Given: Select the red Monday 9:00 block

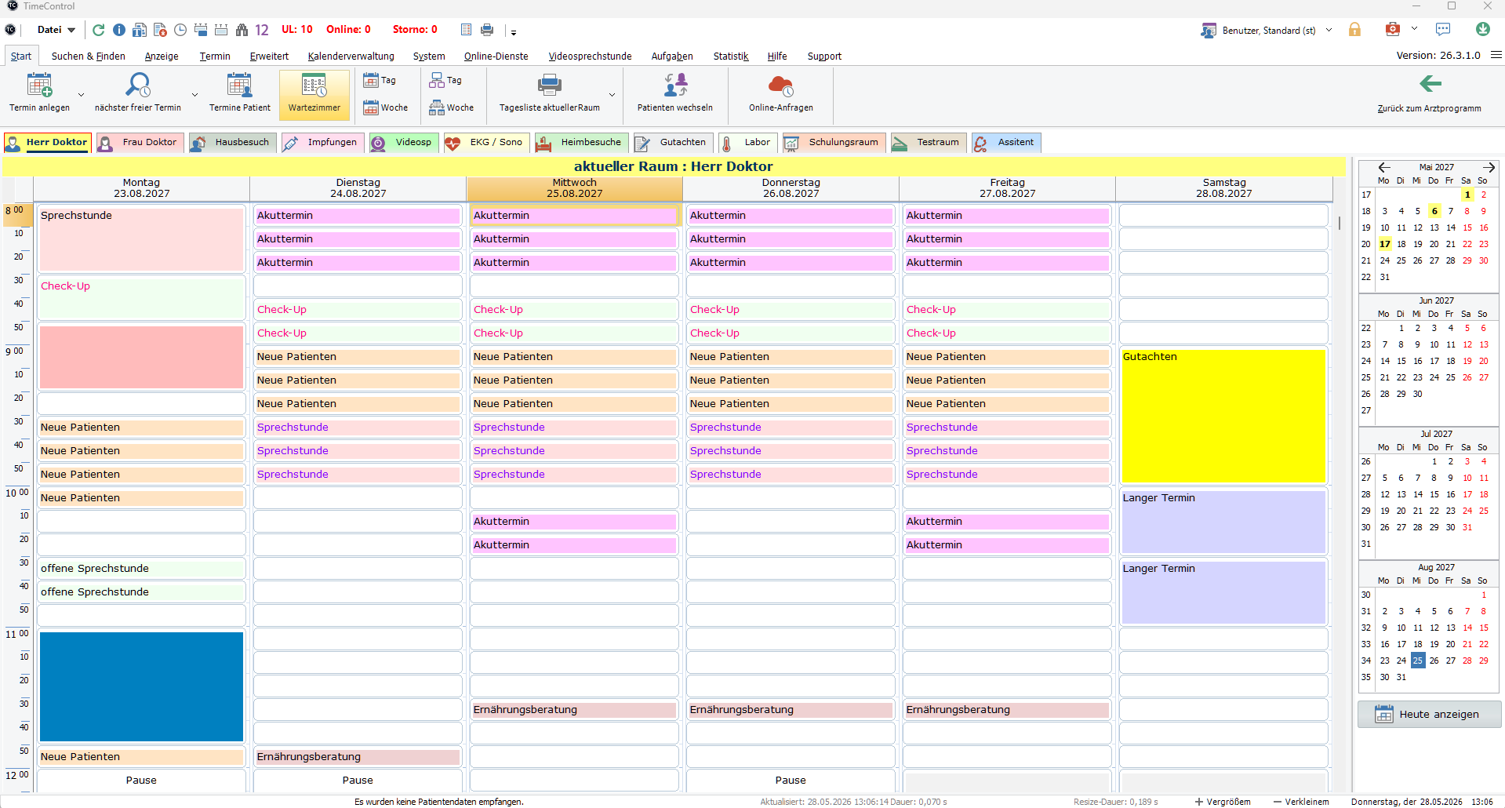Looking at the screenshot, I should point(141,357).
